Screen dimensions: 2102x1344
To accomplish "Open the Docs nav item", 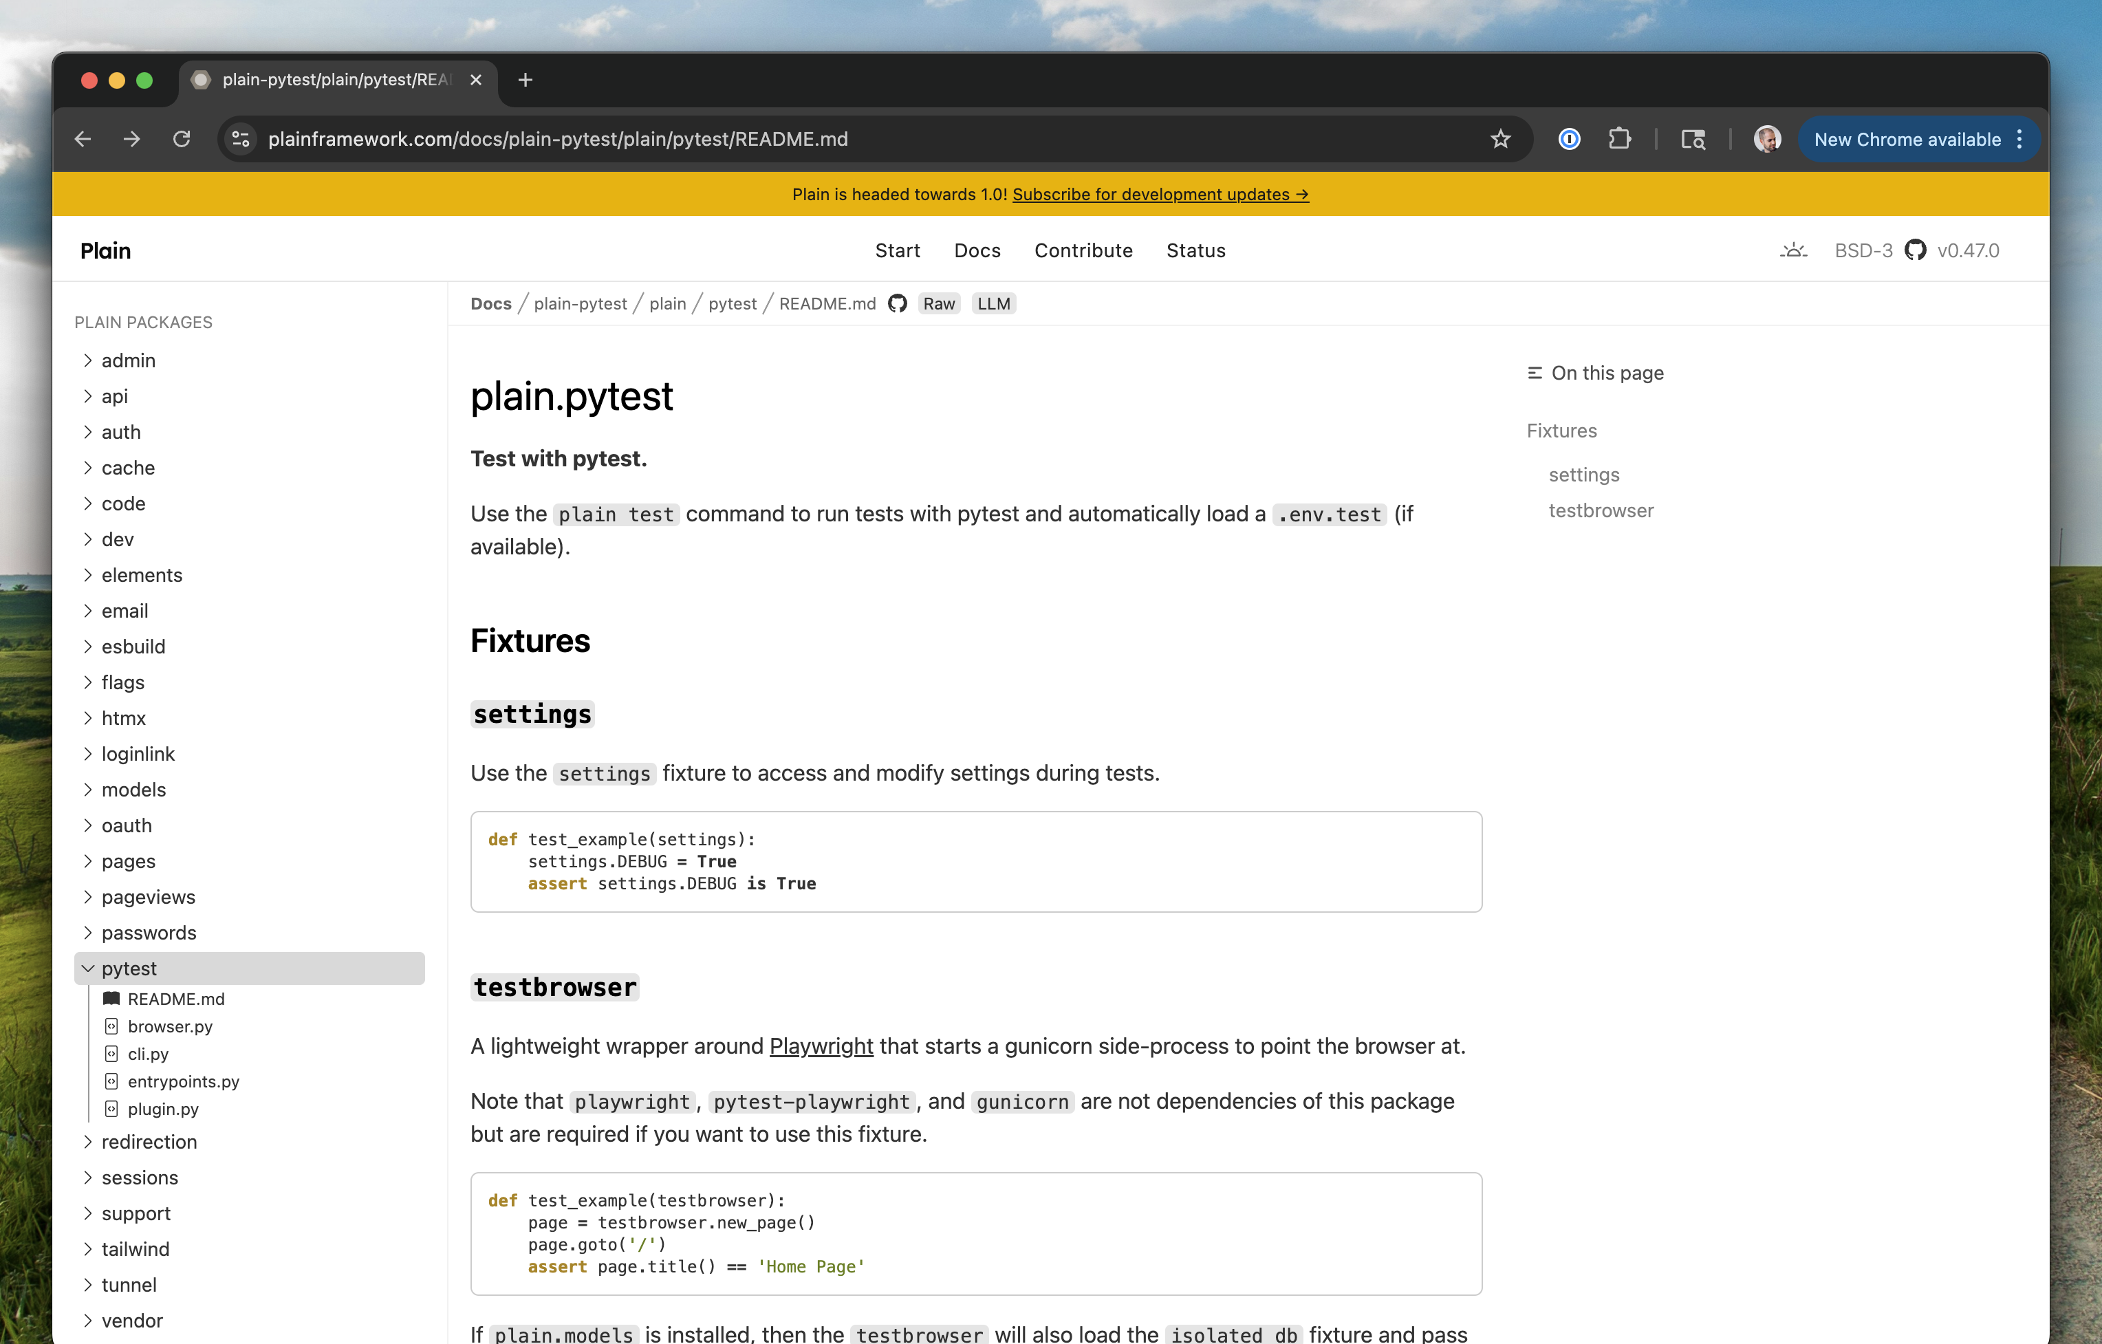I will [977, 250].
